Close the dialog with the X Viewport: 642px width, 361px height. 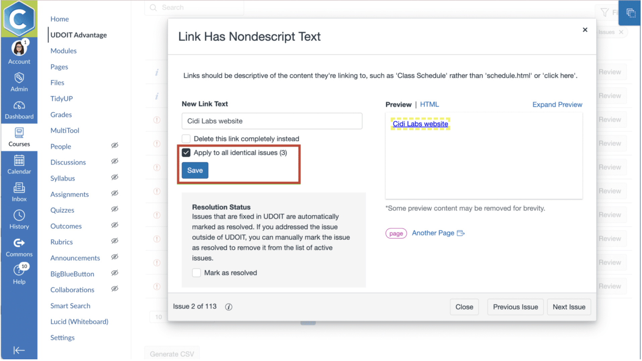tap(585, 30)
